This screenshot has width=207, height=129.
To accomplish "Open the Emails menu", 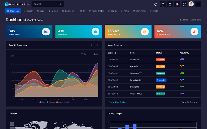I will coord(154,11).
